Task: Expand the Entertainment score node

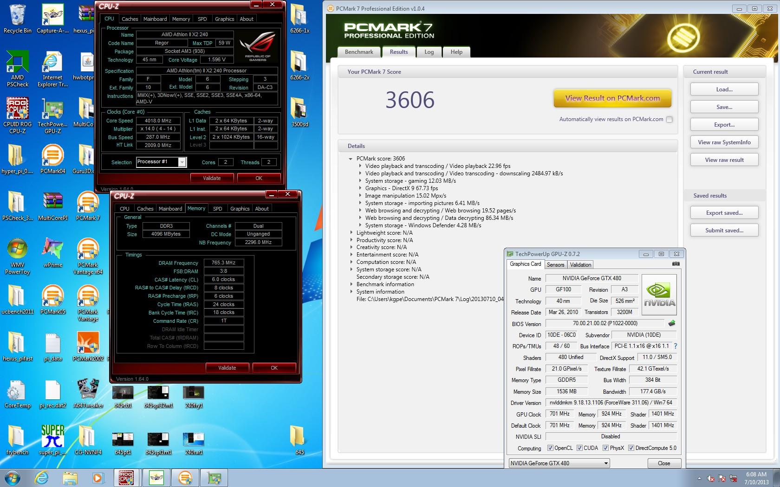Action: 351,255
